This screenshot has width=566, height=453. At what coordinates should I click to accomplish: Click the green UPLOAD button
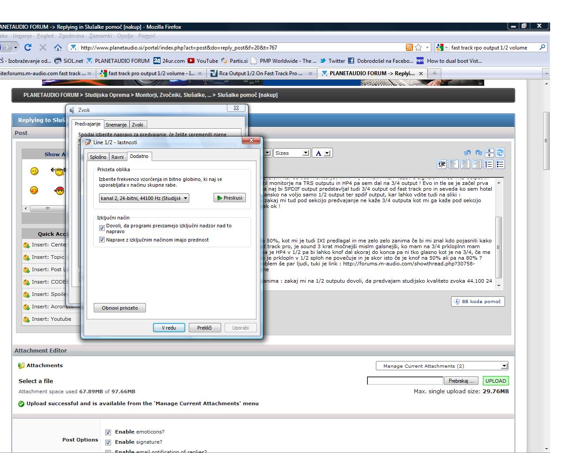(495, 381)
